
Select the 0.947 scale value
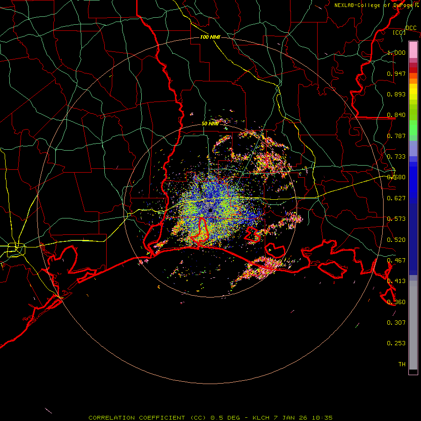point(396,73)
